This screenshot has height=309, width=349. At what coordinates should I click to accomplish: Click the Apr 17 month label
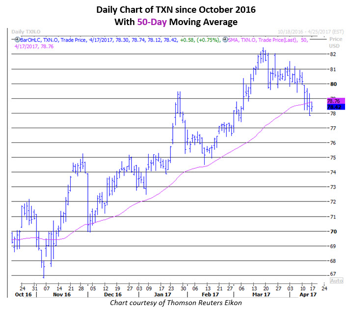[x=308, y=295]
